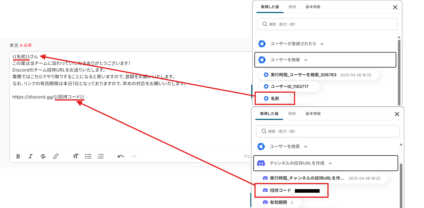424x208 pixels.
Task: Click the search field above ユーザーが登録されたら
Action: (327, 24)
